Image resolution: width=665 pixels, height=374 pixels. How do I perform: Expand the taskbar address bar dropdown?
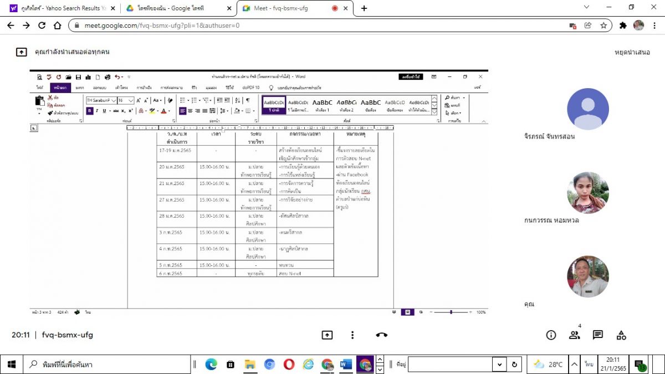(x=500, y=364)
